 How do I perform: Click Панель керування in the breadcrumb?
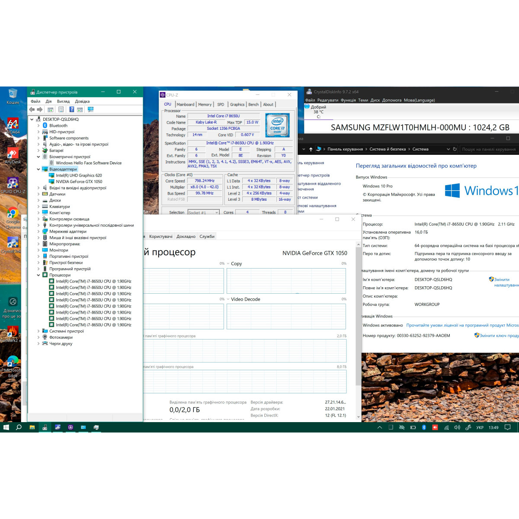(345, 149)
